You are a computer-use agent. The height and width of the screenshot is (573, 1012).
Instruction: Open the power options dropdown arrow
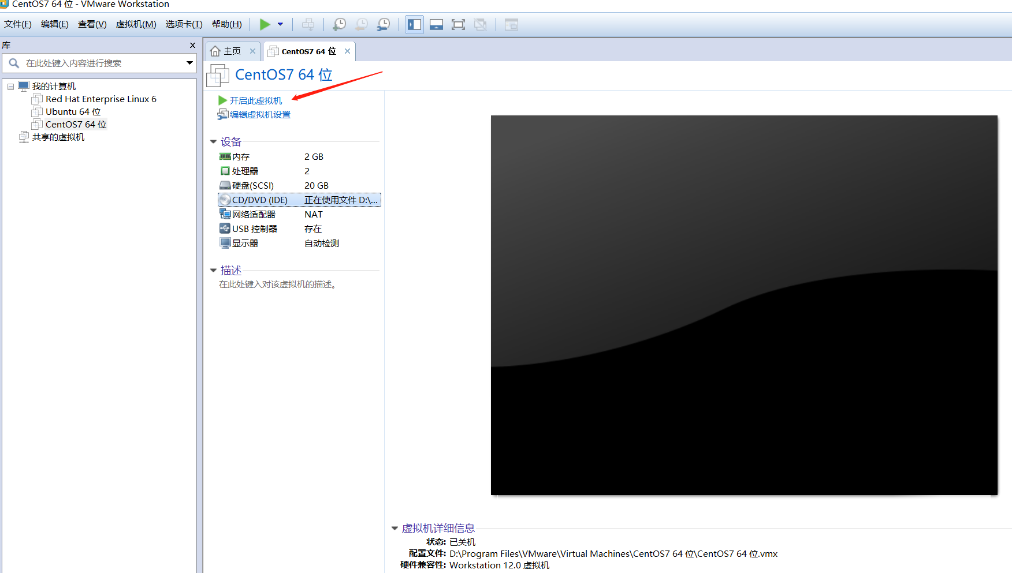click(x=280, y=24)
